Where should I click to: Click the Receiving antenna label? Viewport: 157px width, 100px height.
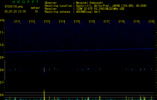pyautogui.click(x=57, y=12)
